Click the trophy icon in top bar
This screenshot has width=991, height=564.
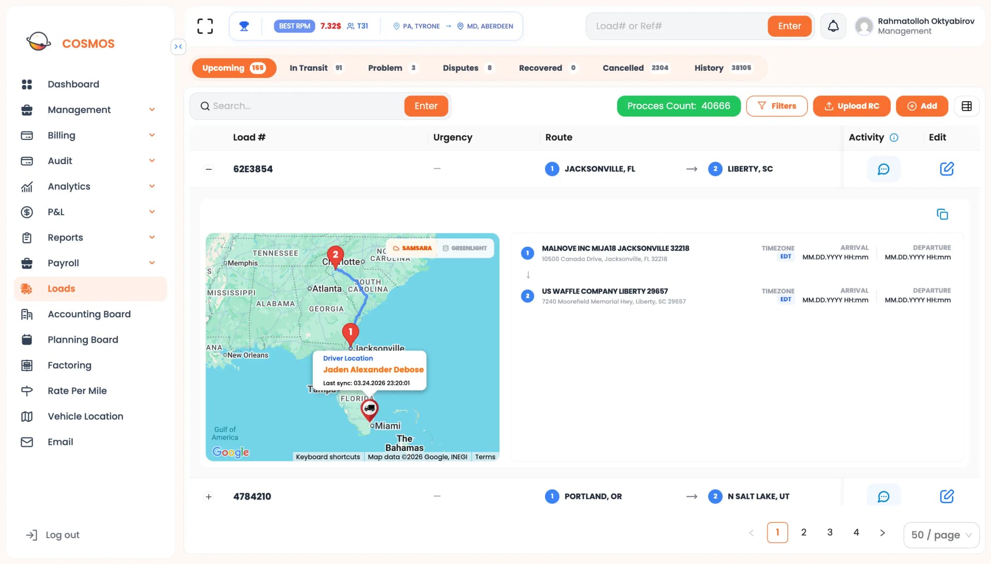pyautogui.click(x=244, y=26)
